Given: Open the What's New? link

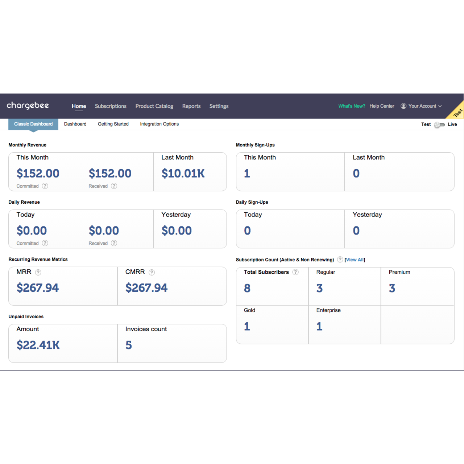Looking at the screenshot, I should pyautogui.click(x=352, y=106).
